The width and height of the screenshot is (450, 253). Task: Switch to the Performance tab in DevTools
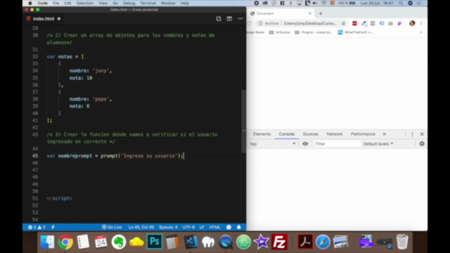tap(363, 134)
